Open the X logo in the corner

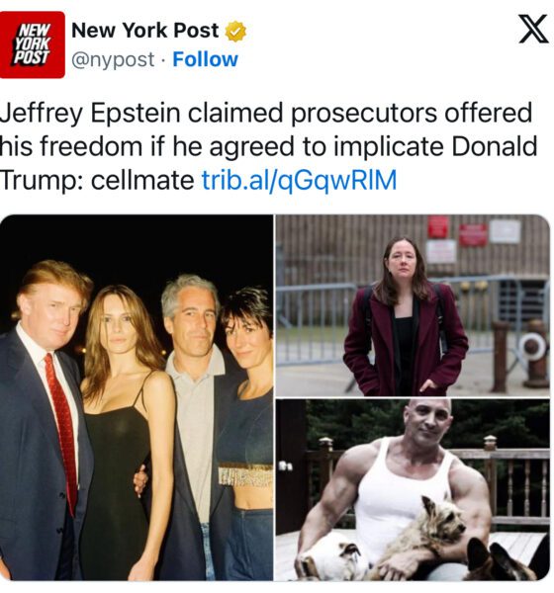click(x=533, y=29)
